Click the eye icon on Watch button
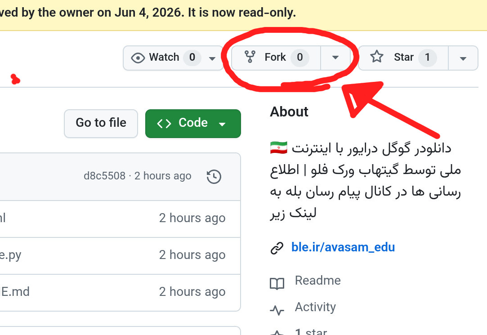The width and height of the screenshot is (487, 335). pos(138,58)
